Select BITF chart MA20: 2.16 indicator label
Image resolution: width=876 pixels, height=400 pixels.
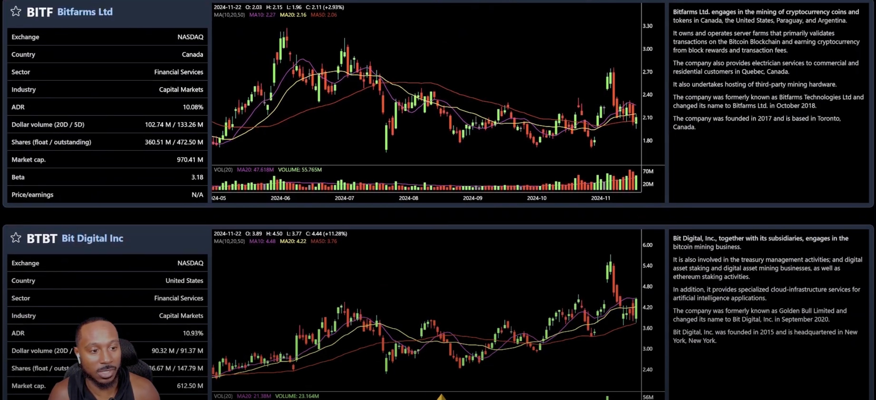(x=293, y=14)
